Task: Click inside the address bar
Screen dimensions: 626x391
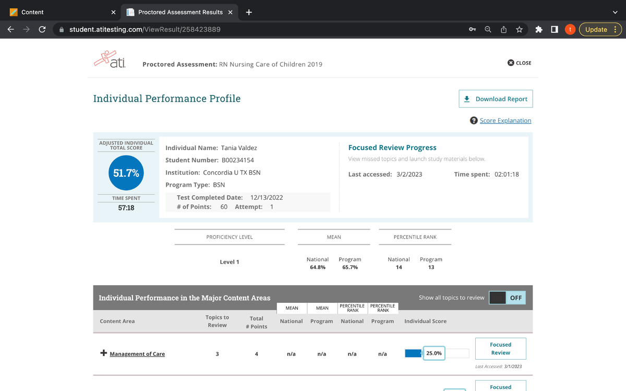Action: click(209, 29)
